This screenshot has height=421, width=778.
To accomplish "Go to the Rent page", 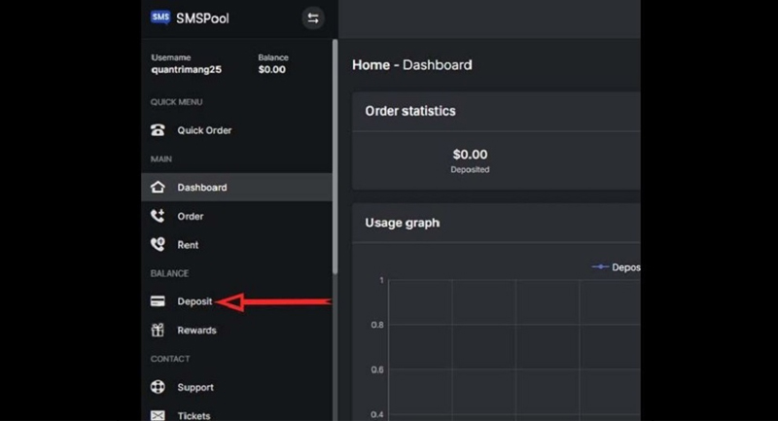I will [188, 245].
